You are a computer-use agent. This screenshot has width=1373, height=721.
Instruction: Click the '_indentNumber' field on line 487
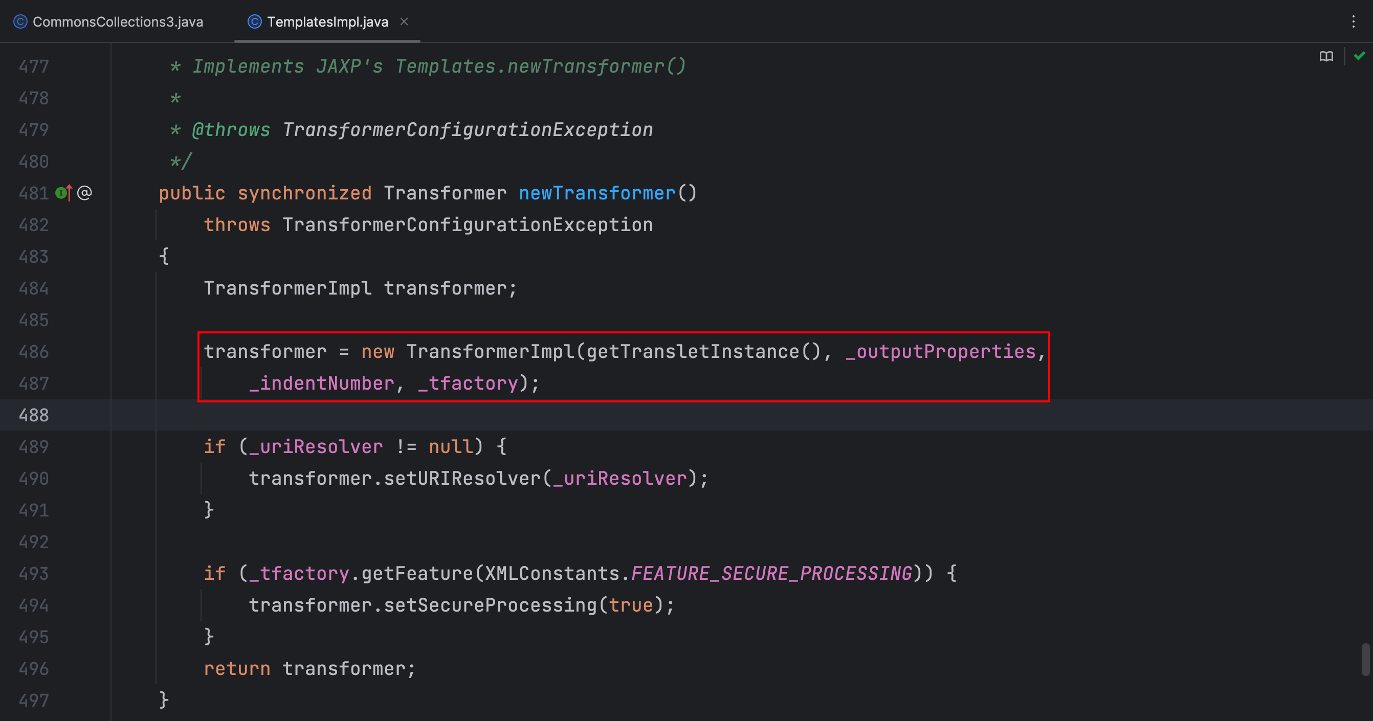[321, 383]
